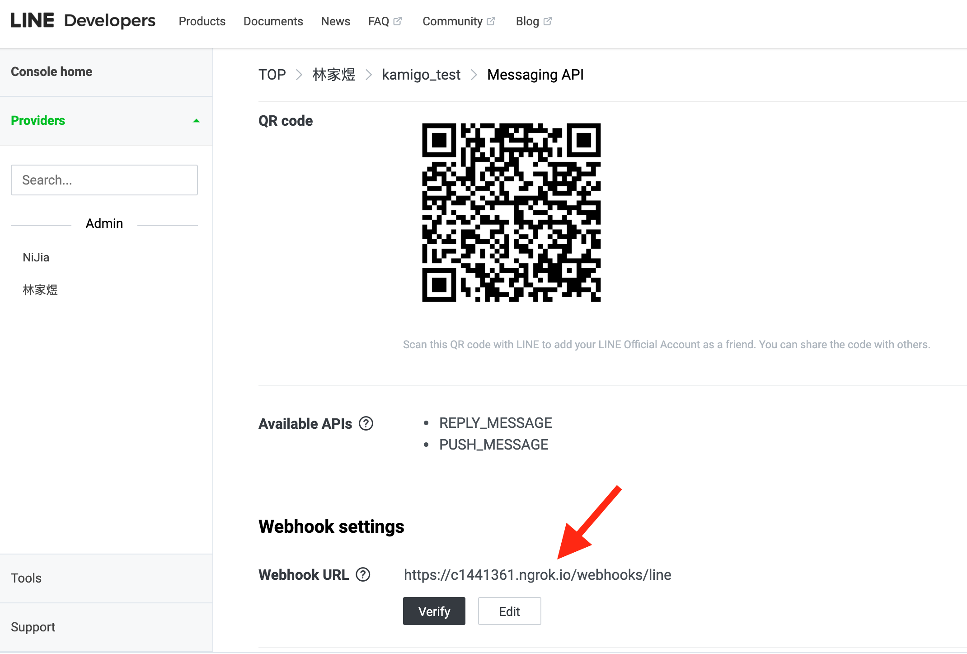Click the Webhook settings heading
This screenshot has height=654, width=967.
click(331, 526)
